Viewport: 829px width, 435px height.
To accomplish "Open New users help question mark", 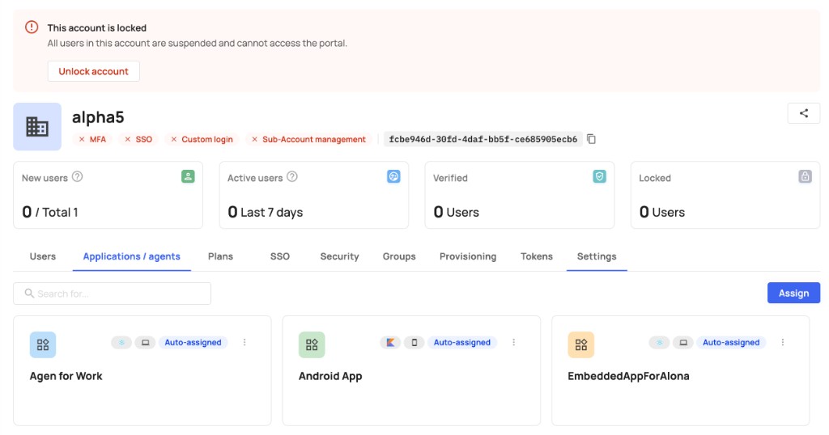I will pos(77,177).
